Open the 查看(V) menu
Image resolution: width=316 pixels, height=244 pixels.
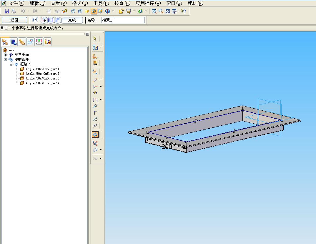[x=59, y=3]
